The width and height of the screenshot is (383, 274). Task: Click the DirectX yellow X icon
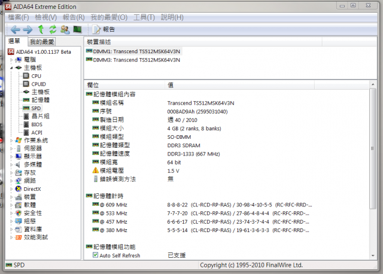click(19, 189)
